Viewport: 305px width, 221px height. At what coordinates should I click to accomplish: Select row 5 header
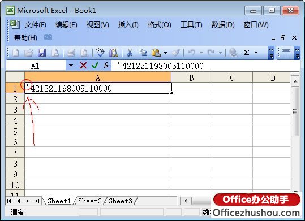pos(15,131)
